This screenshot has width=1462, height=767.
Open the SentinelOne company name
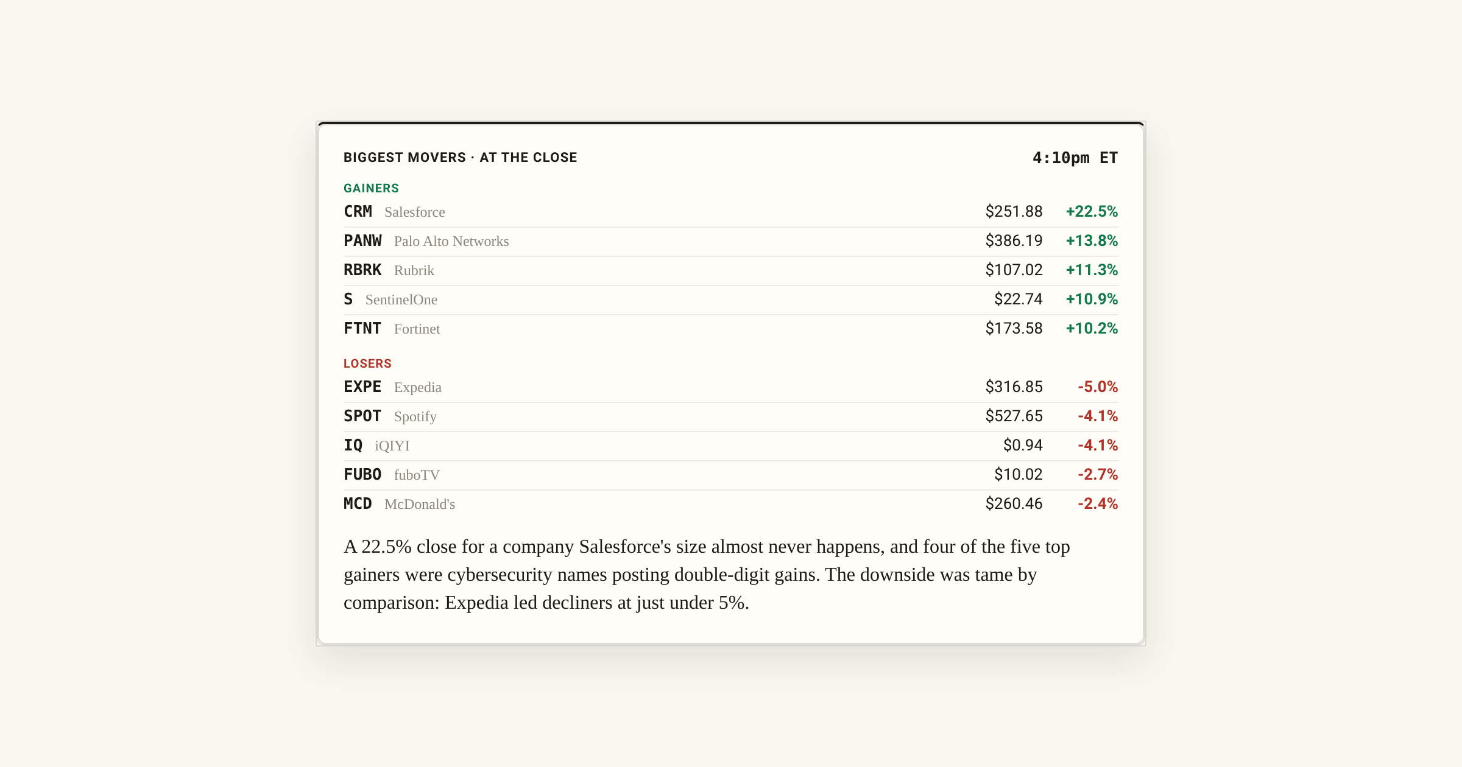pyautogui.click(x=401, y=299)
